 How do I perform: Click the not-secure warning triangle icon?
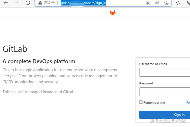point(40,3)
